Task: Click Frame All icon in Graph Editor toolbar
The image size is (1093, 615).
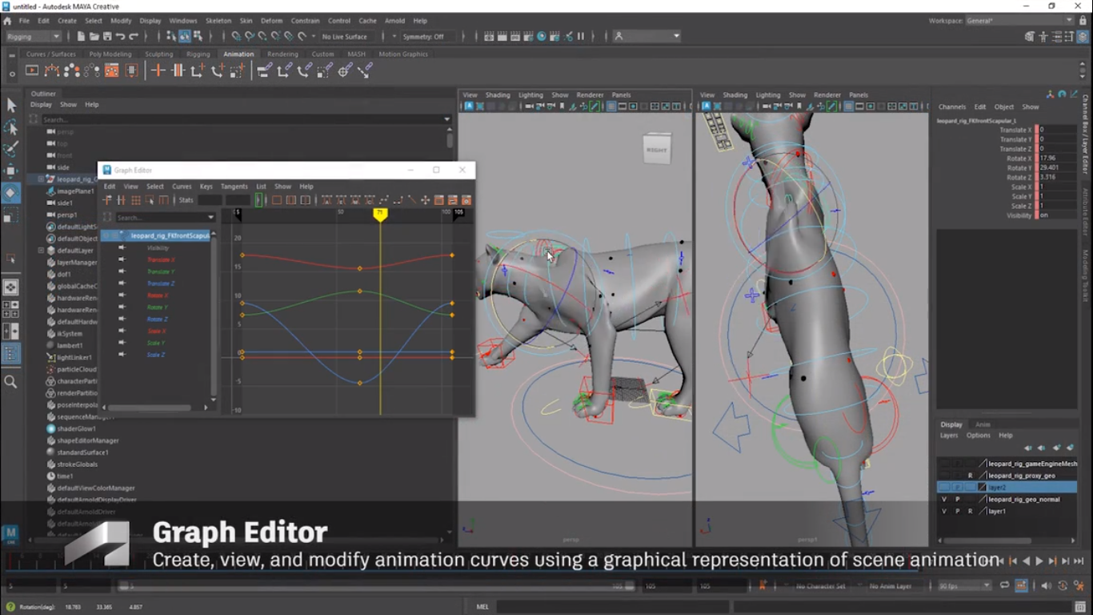Action: (x=277, y=200)
